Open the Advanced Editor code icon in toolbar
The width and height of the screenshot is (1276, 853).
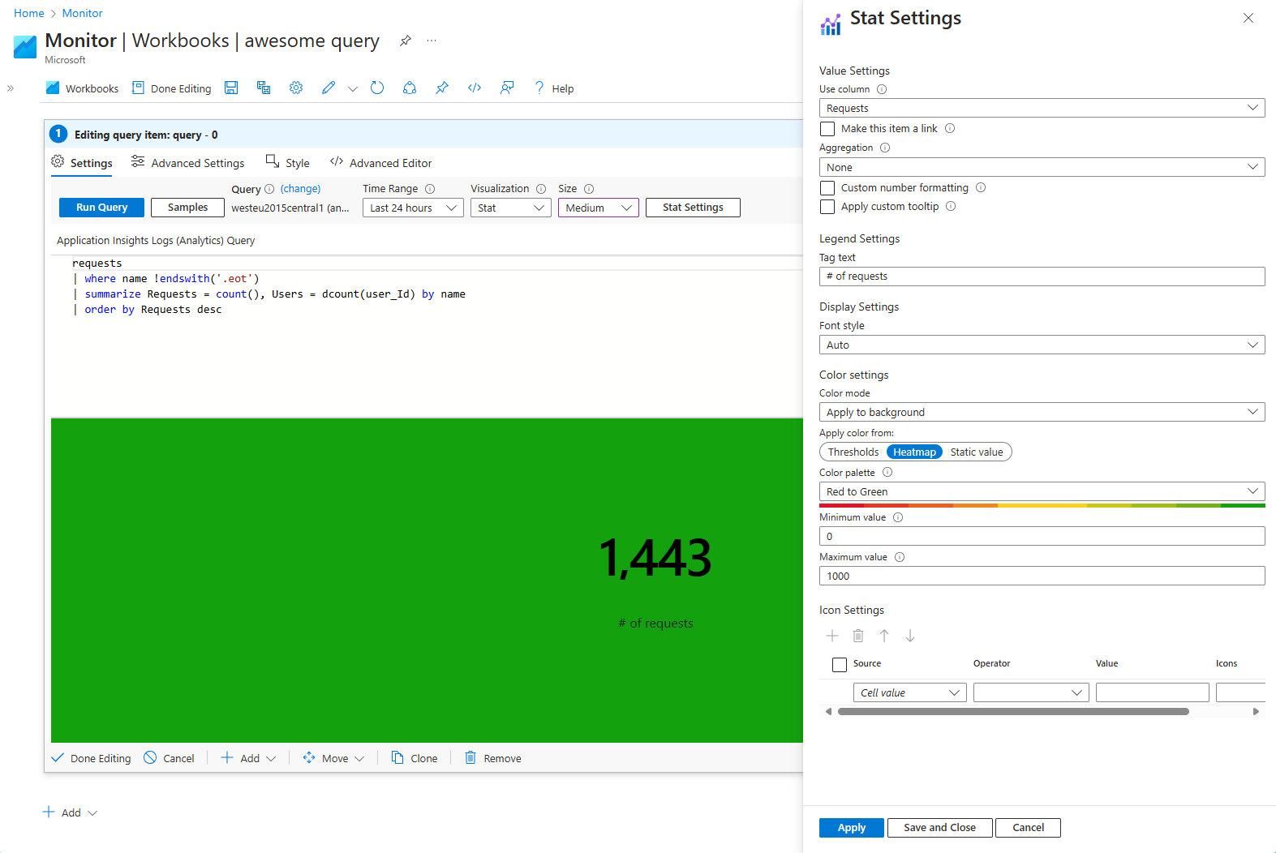(x=475, y=88)
